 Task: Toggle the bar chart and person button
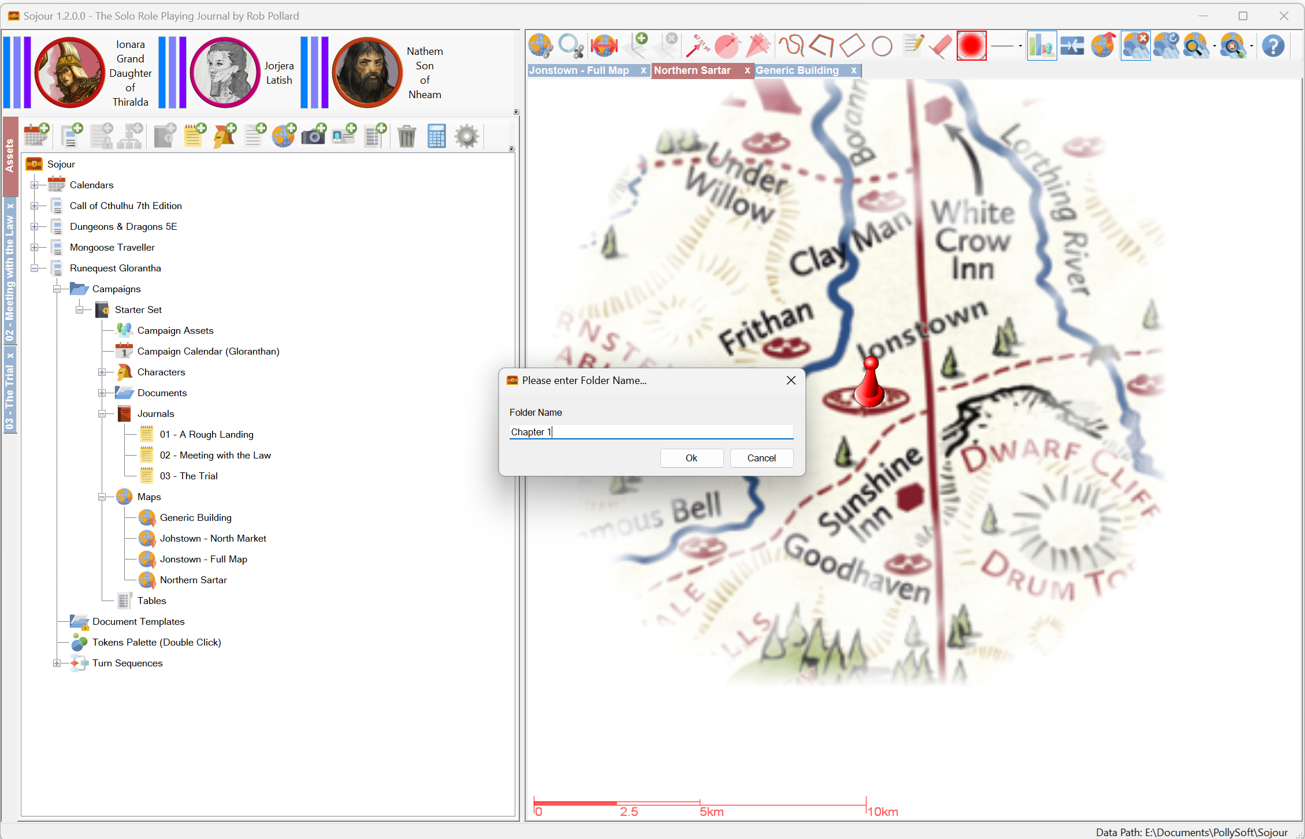1042,46
